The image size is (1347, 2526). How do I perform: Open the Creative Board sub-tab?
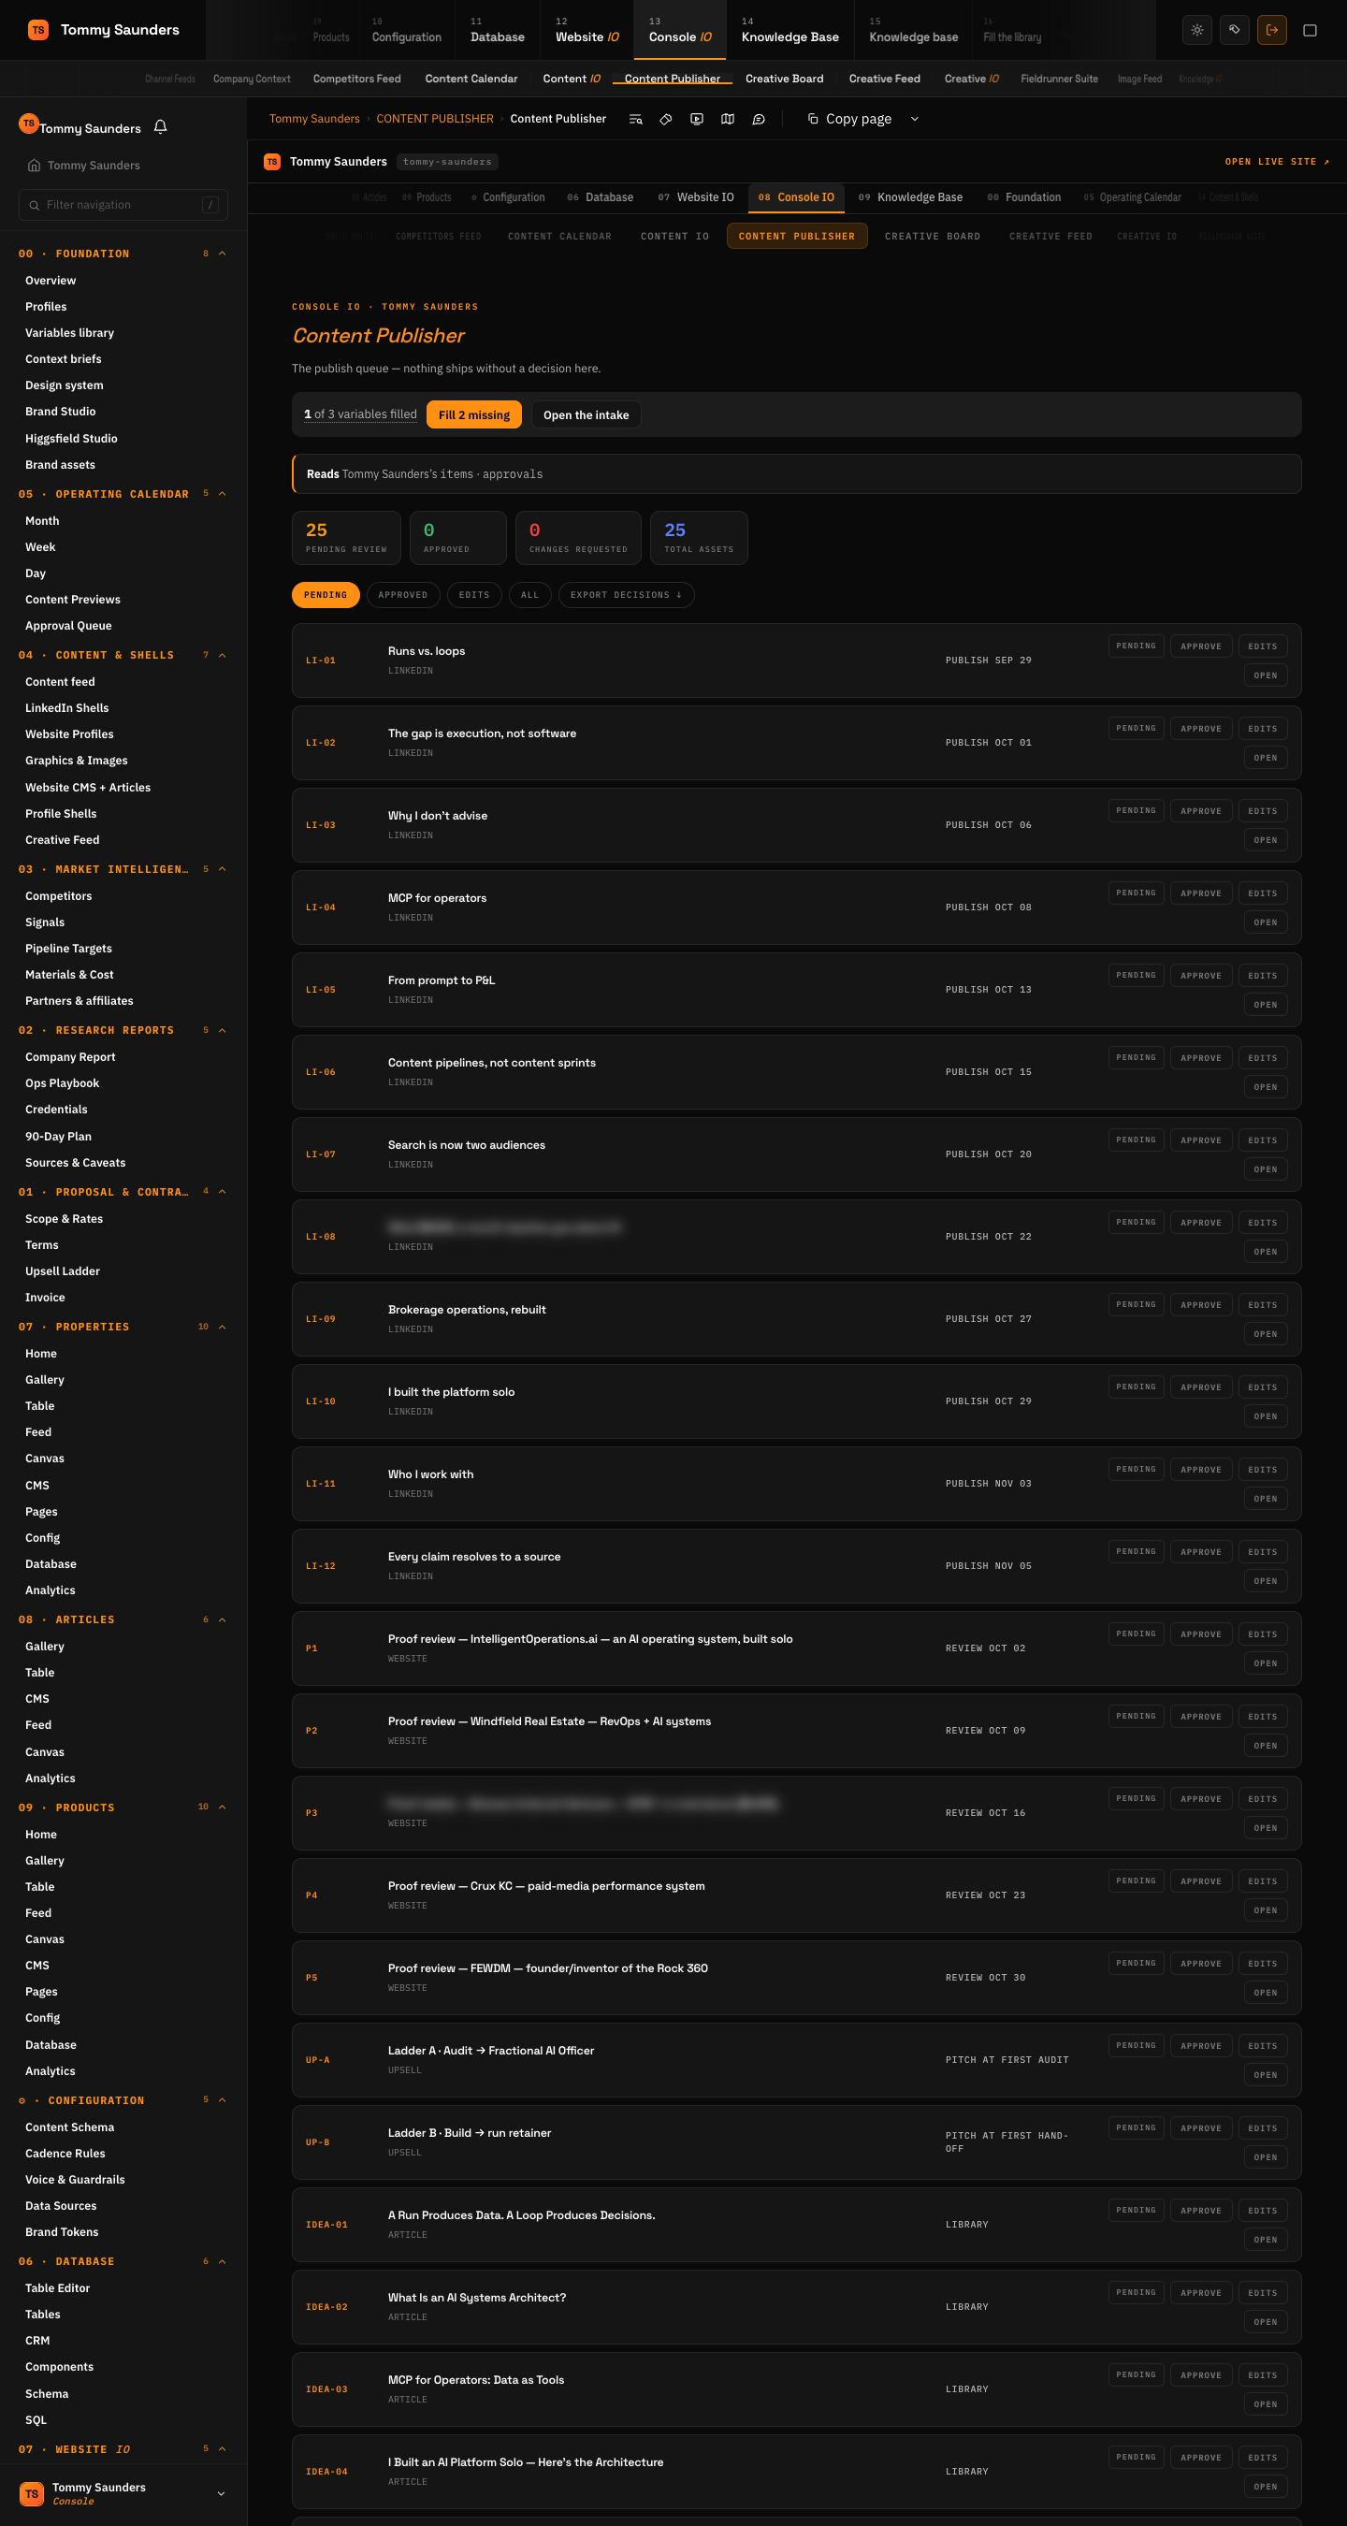pos(933,237)
